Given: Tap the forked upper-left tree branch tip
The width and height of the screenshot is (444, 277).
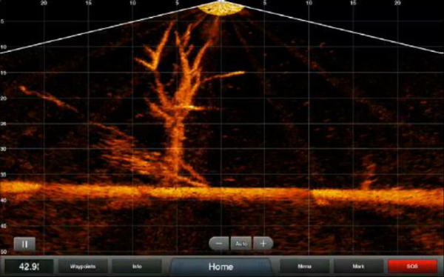Looking at the screenshot, I should coord(147,59).
